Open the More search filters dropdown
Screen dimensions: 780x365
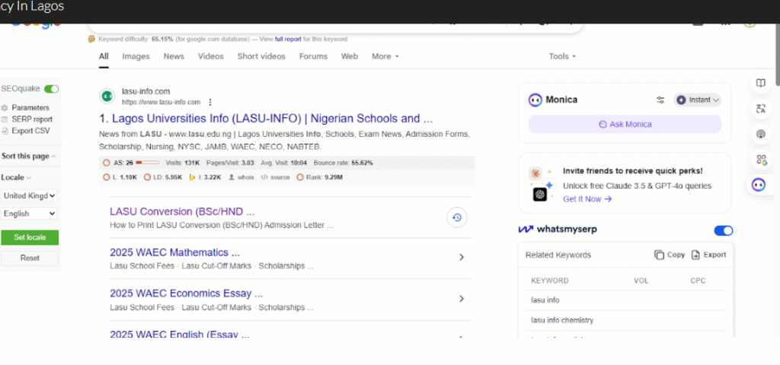point(385,56)
